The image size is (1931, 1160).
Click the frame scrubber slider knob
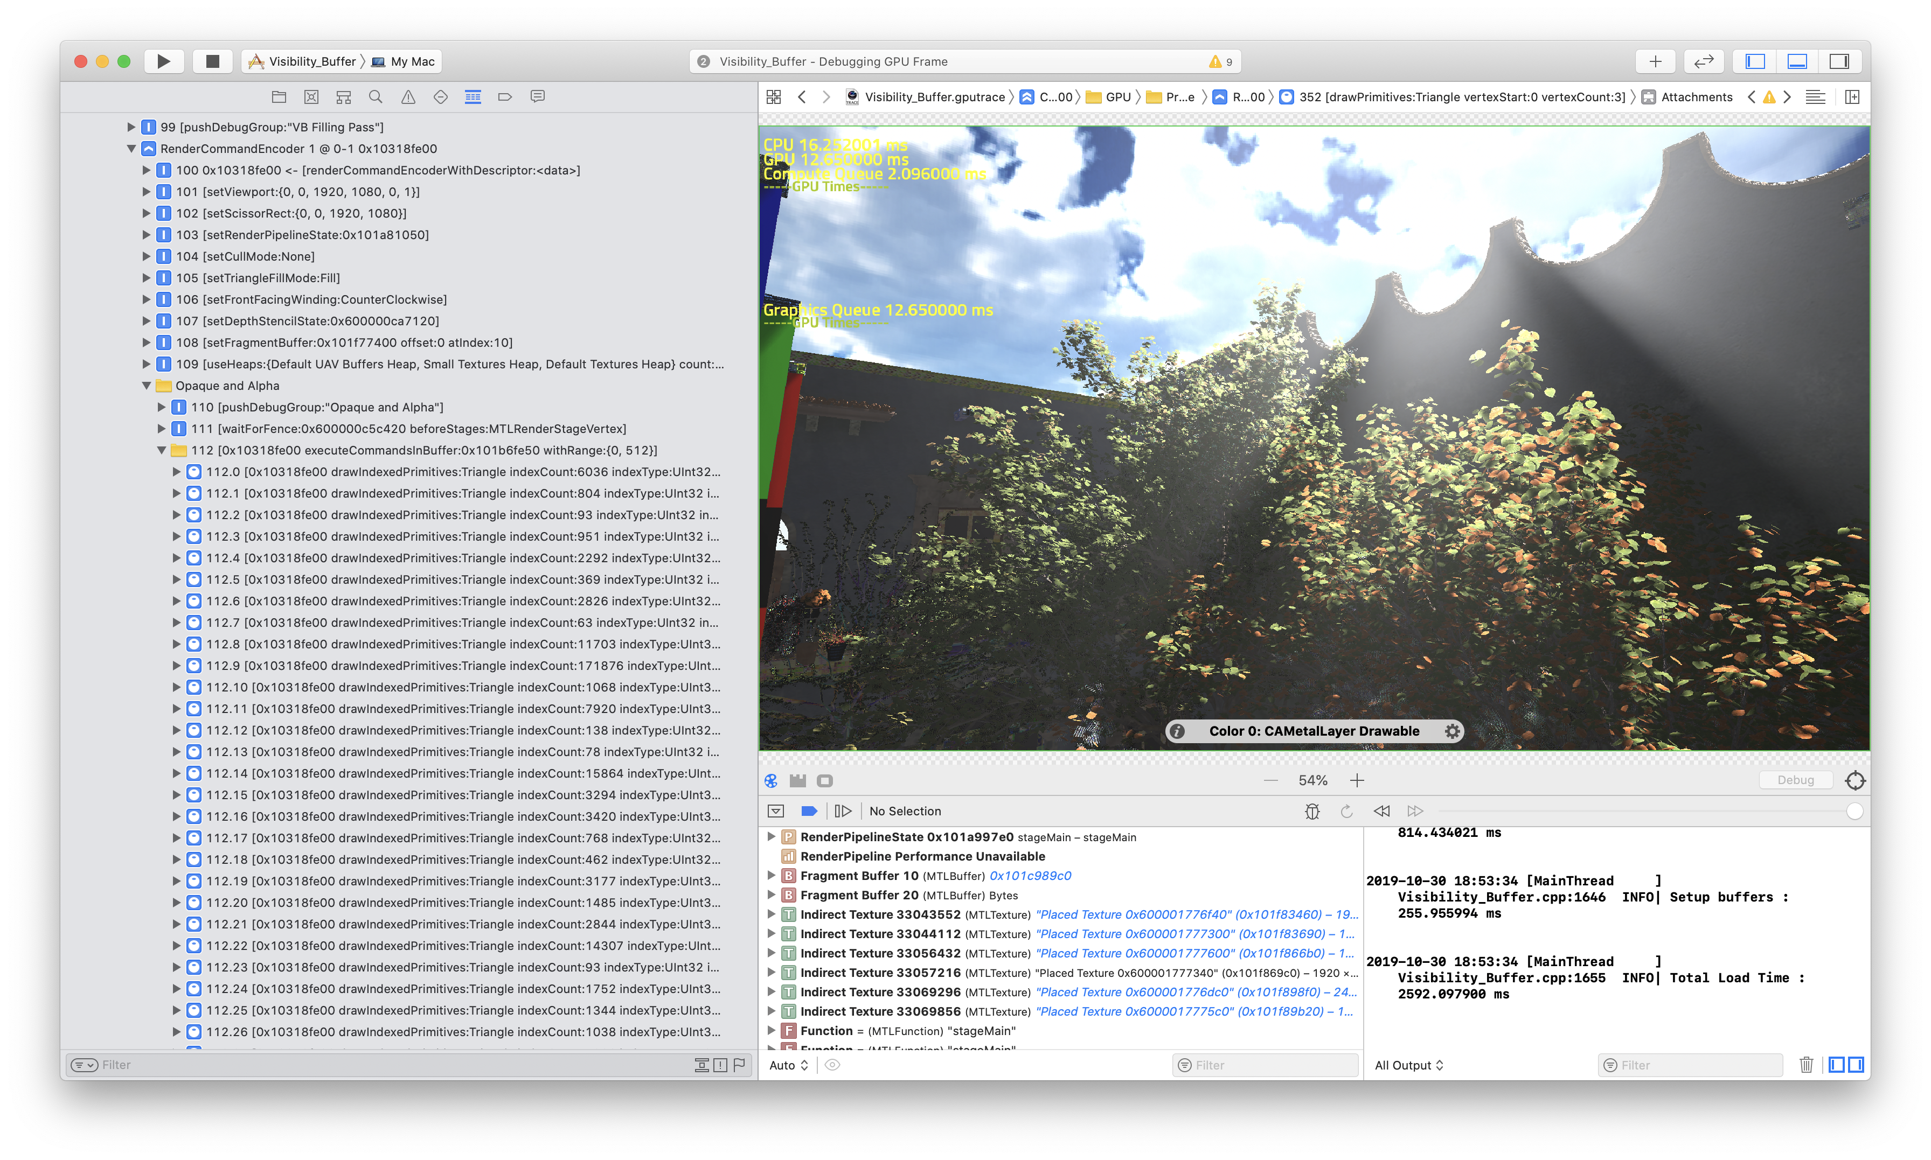[x=1854, y=812]
